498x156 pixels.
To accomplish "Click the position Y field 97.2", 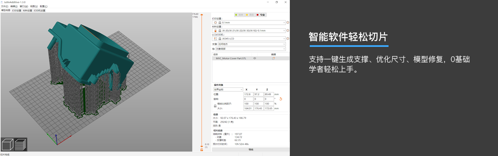I will (x=258, y=94).
